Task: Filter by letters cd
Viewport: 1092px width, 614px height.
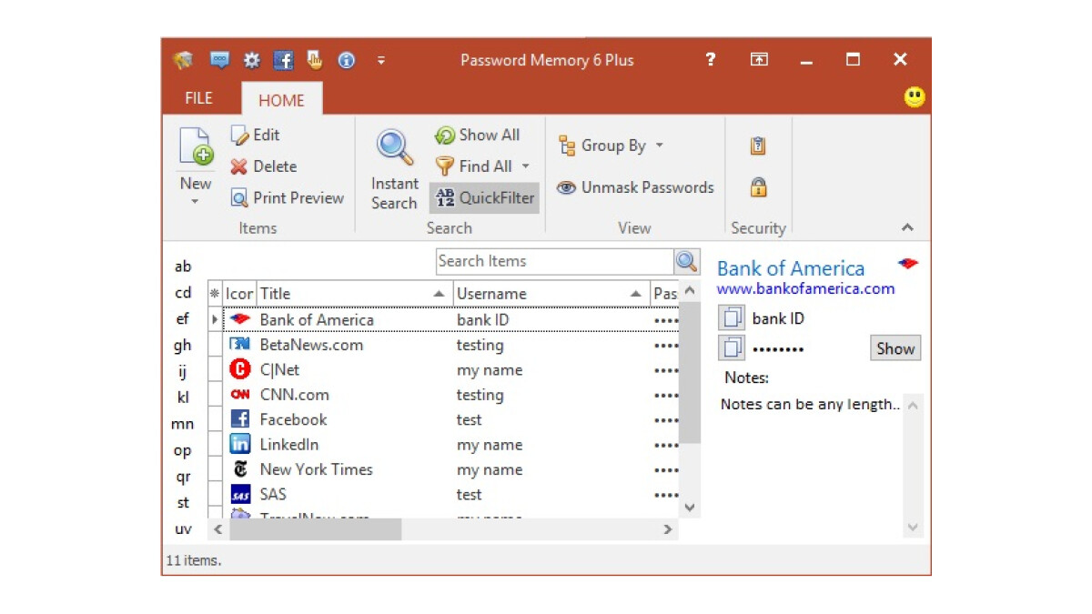Action: click(183, 293)
